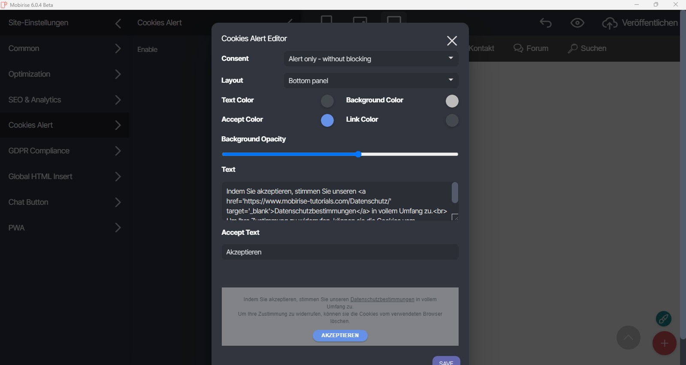The image size is (686, 365).
Task: Open site preview with eye icon
Action: coord(577,23)
